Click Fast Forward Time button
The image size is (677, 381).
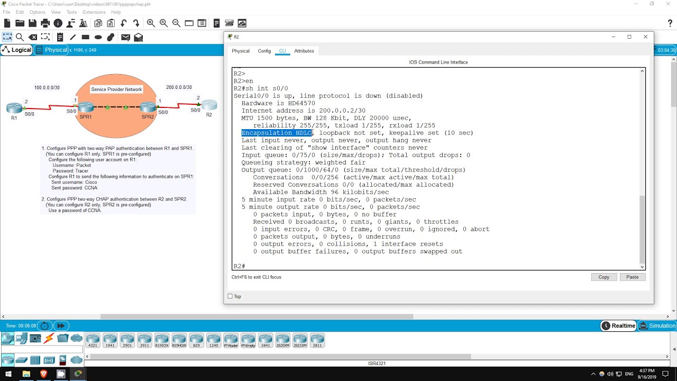coord(61,325)
